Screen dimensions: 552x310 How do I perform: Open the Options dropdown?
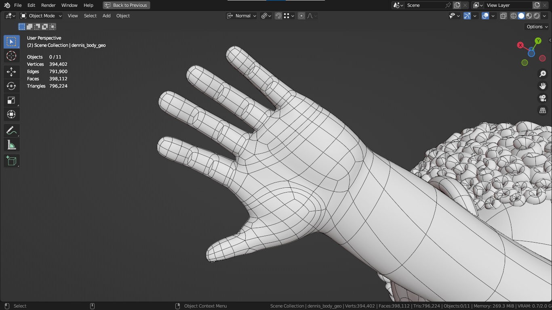point(537,27)
